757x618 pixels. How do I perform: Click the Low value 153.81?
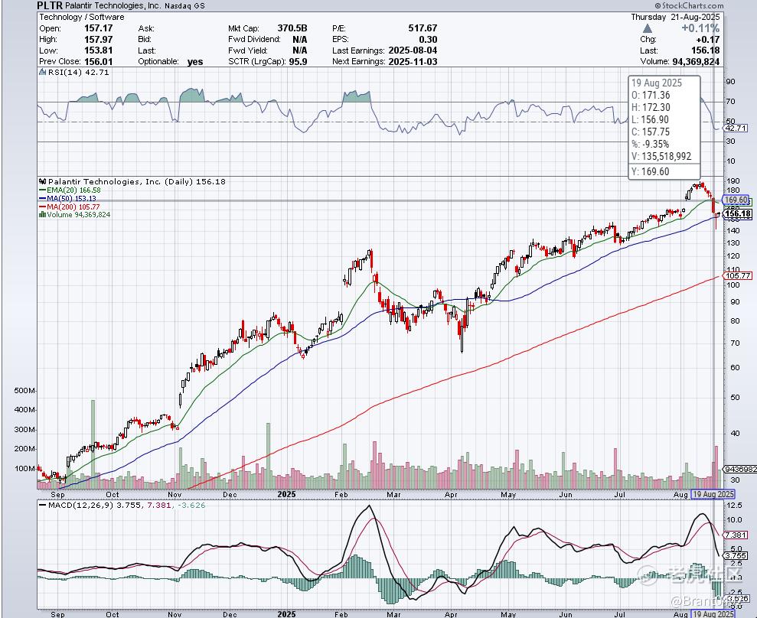click(x=99, y=50)
